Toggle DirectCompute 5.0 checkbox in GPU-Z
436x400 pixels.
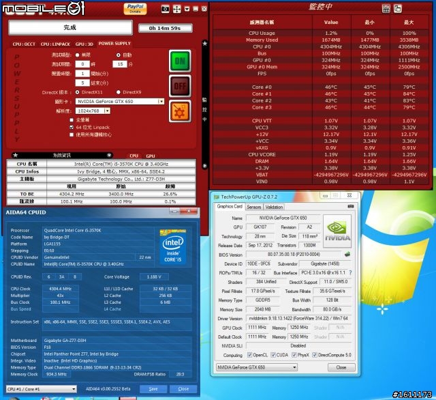315,355
